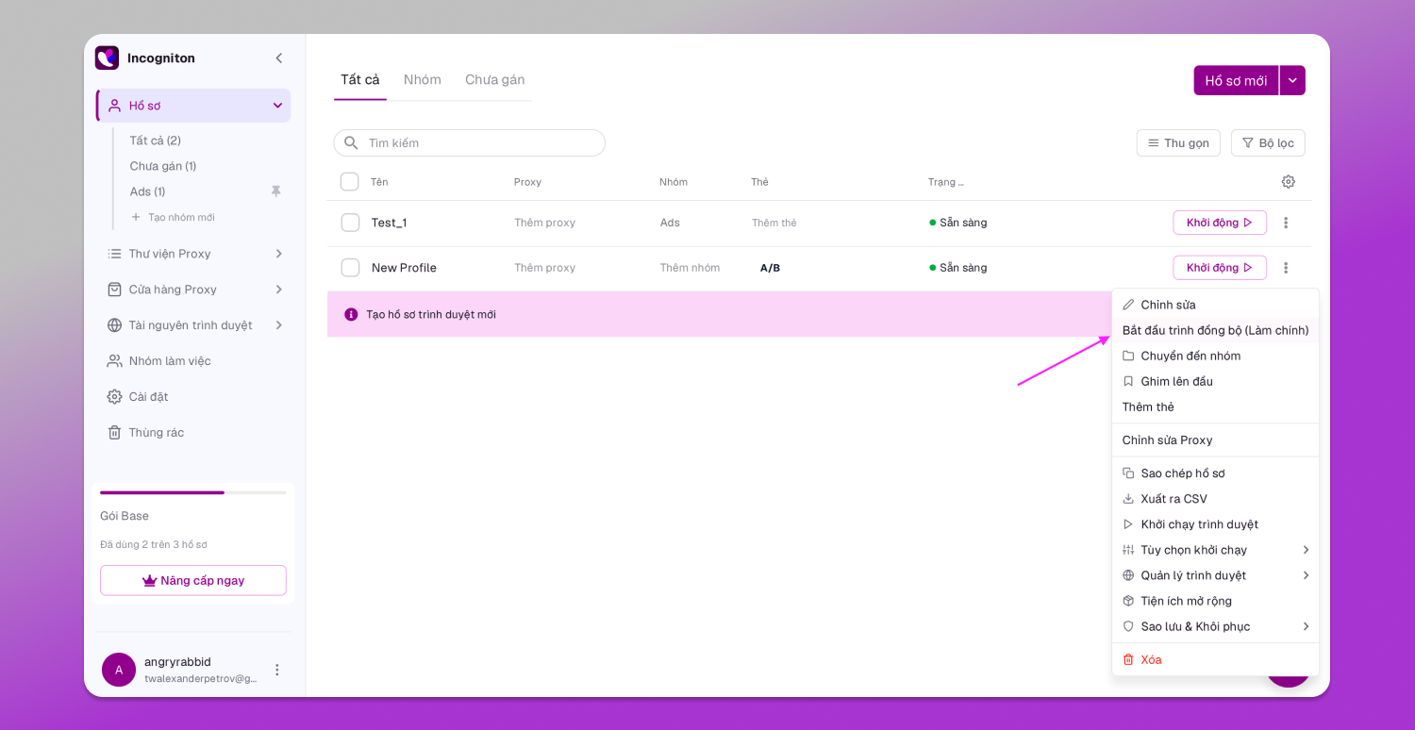Click the Gói Base usage progress bar
The height and width of the screenshot is (730, 1415).
click(x=193, y=492)
